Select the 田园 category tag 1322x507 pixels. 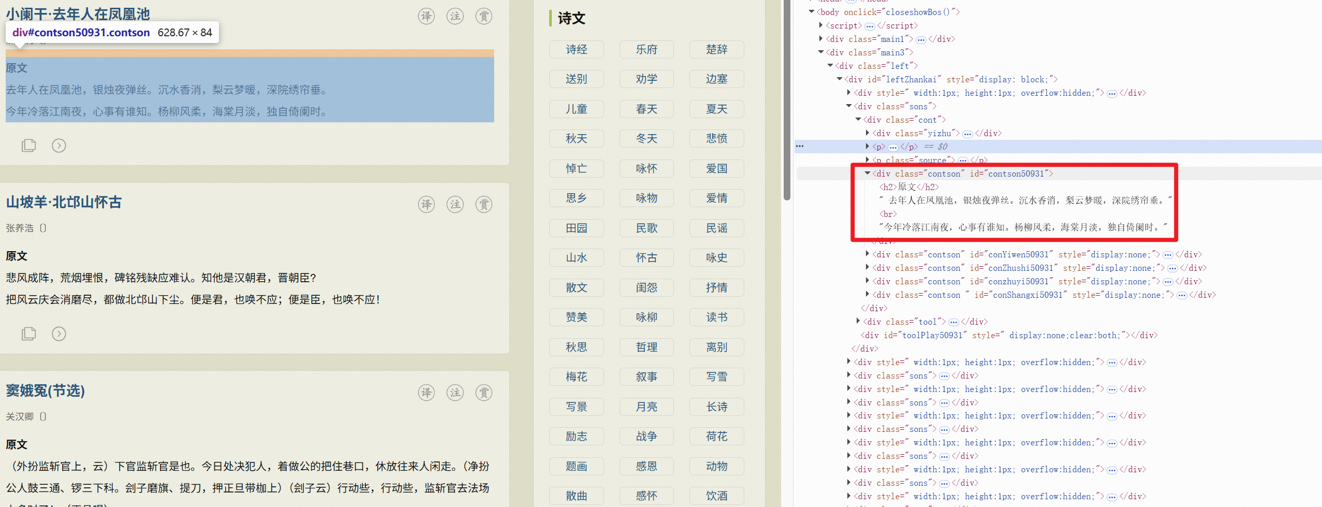[x=576, y=228]
